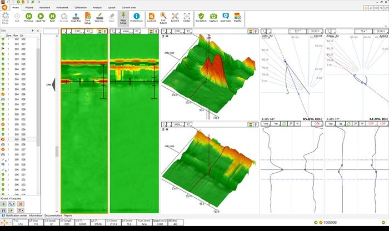Click the Best Fit icon
The width and height of the screenshot is (389, 231).
pyautogui.click(x=175, y=16)
